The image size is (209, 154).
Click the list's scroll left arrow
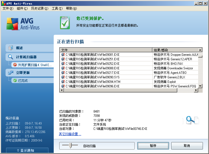(x=62, y=90)
